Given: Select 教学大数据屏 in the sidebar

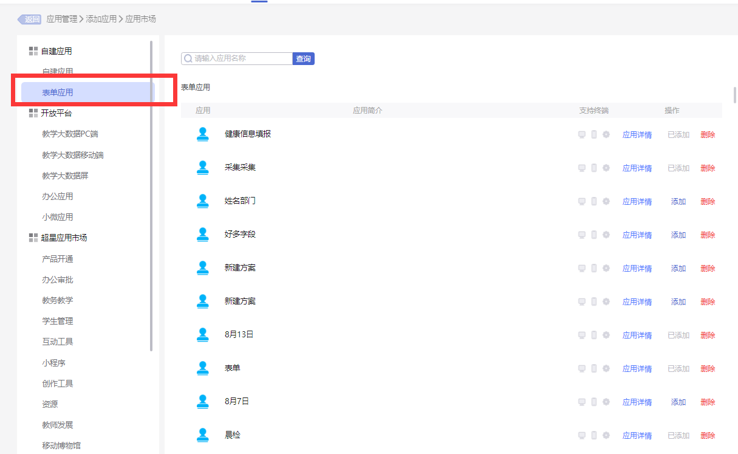Looking at the screenshot, I should tap(66, 176).
